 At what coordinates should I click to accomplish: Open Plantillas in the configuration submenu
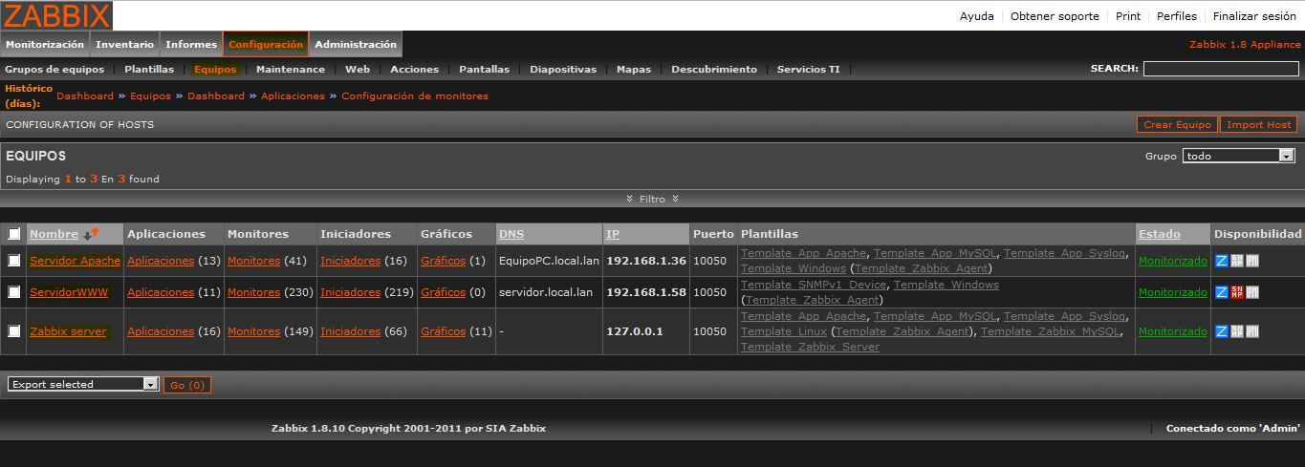pyautogui.click(x=149, y=69)
